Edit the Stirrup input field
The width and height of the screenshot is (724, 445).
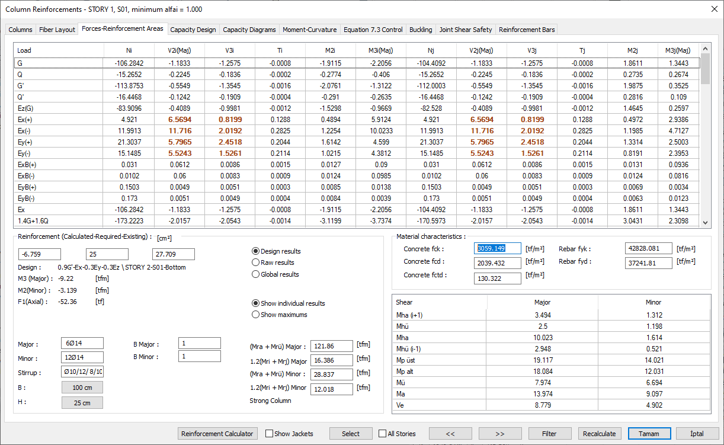pos(82,372)
